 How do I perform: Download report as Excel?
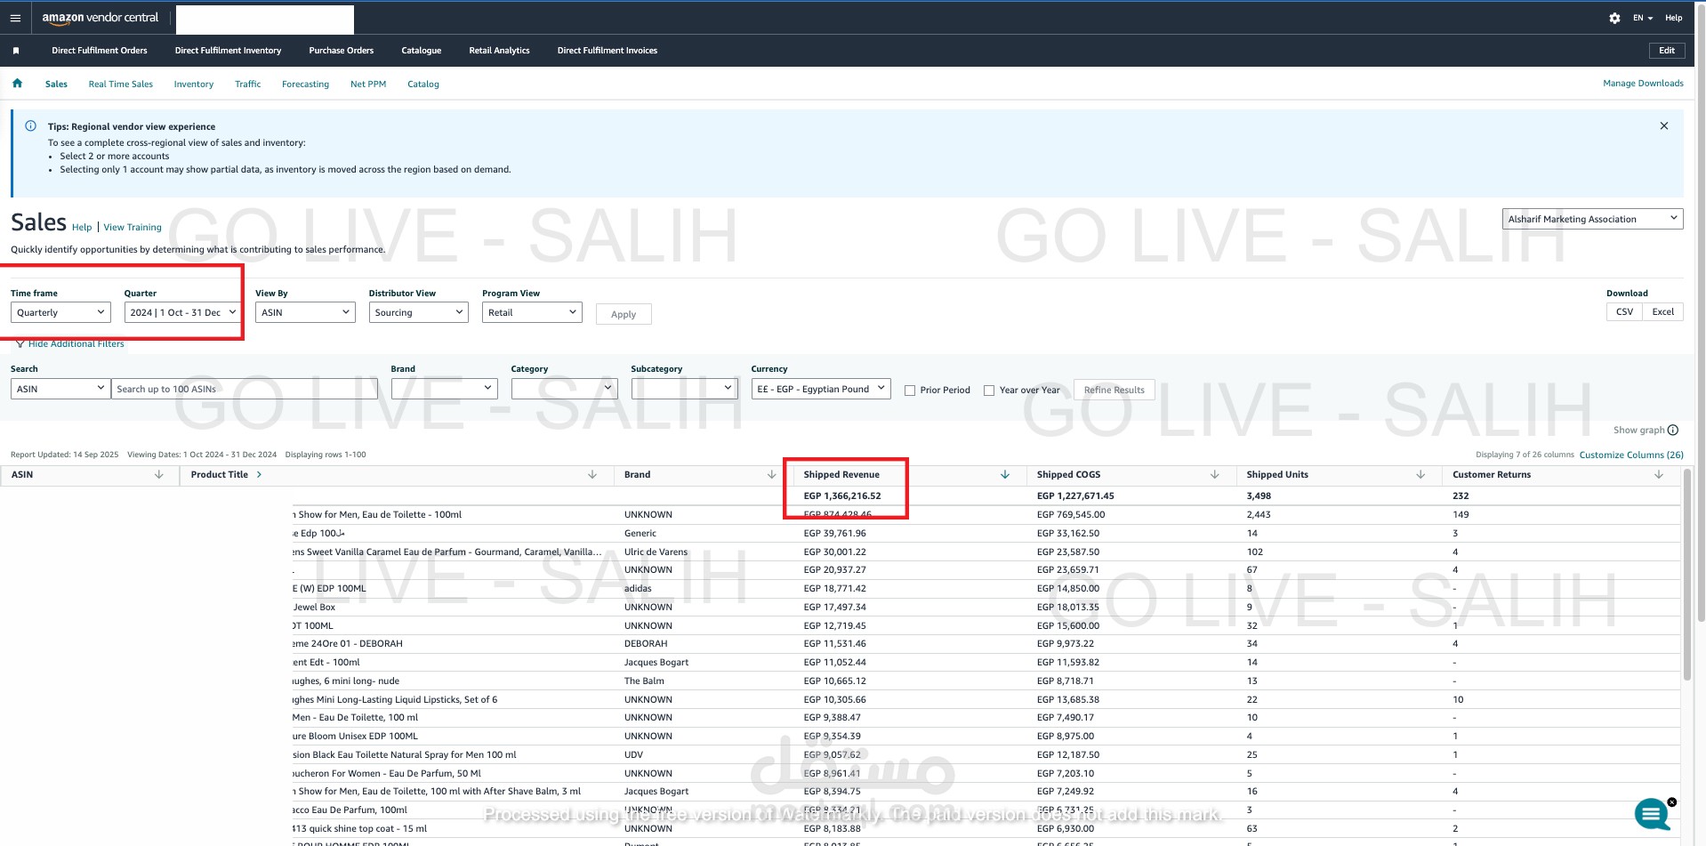[1662, 312]
